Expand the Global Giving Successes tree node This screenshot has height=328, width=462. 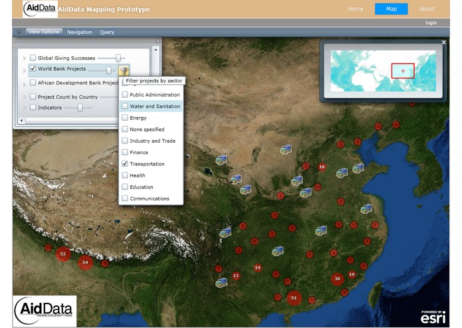25,58
